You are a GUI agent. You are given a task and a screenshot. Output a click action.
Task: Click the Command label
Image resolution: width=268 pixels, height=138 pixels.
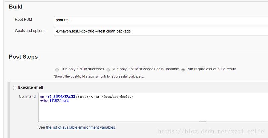(27, 97)
